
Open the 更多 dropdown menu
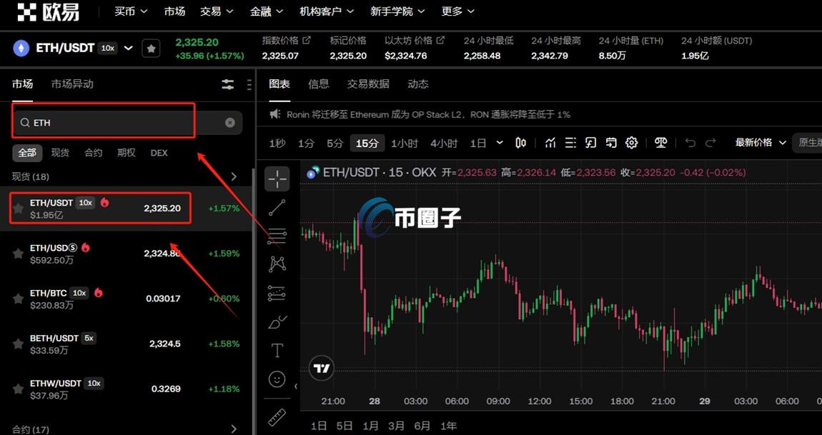(x=457, y=11)
